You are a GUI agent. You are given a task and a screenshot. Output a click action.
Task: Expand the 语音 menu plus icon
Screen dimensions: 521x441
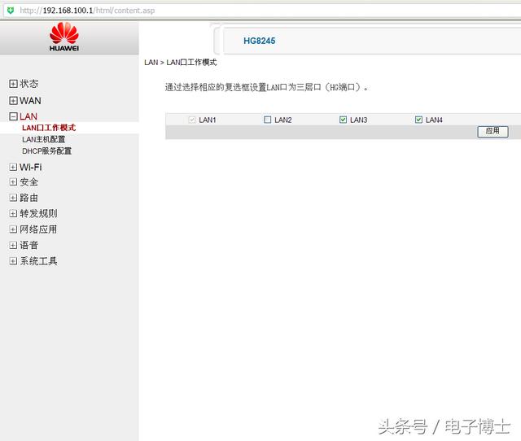(13, 246)
